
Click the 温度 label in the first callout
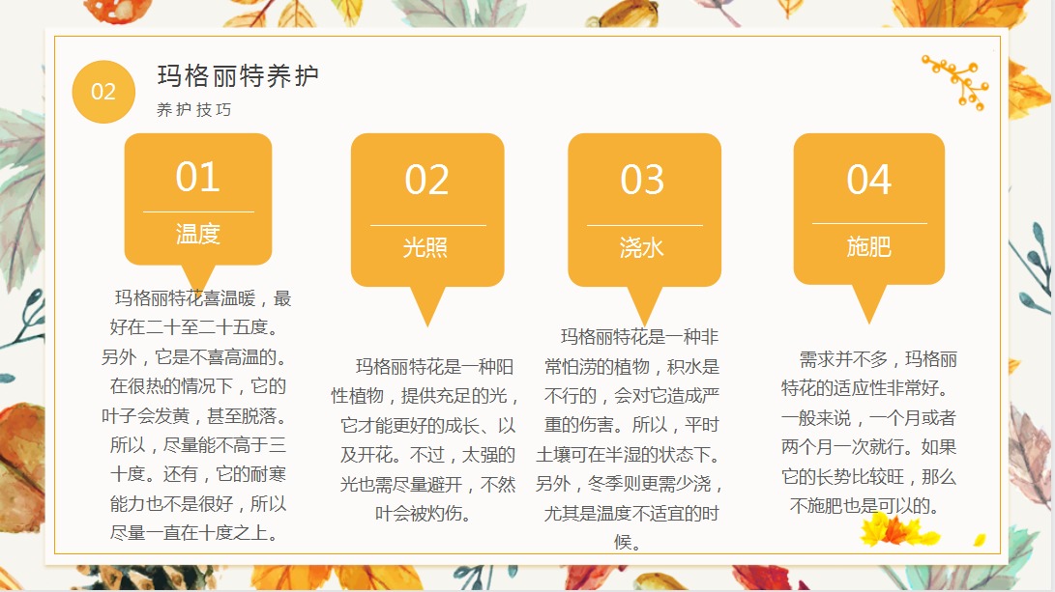[x=197, y=233]
